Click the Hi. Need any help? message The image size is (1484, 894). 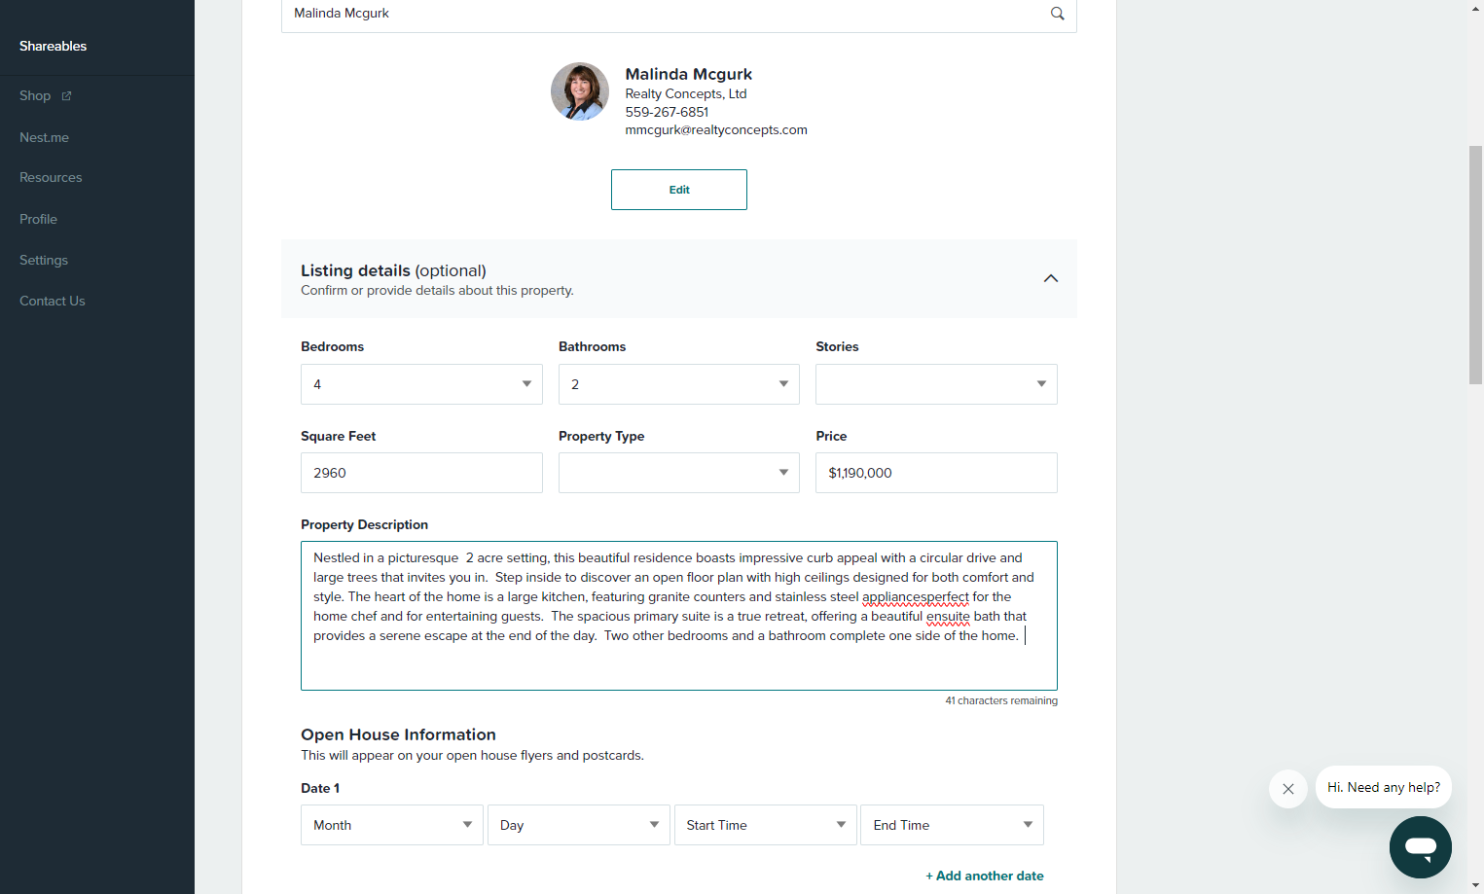pos(1384,787)
